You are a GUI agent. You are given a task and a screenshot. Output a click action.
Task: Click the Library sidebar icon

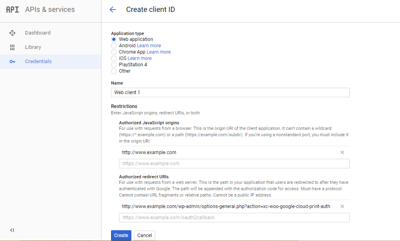pos(12,47)
